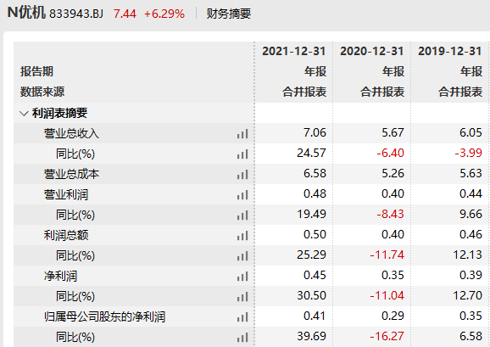Open chart icon for 利润总额 同比(%) row
The height and width of the screenshot is (347, 490).
coord(242,256)
